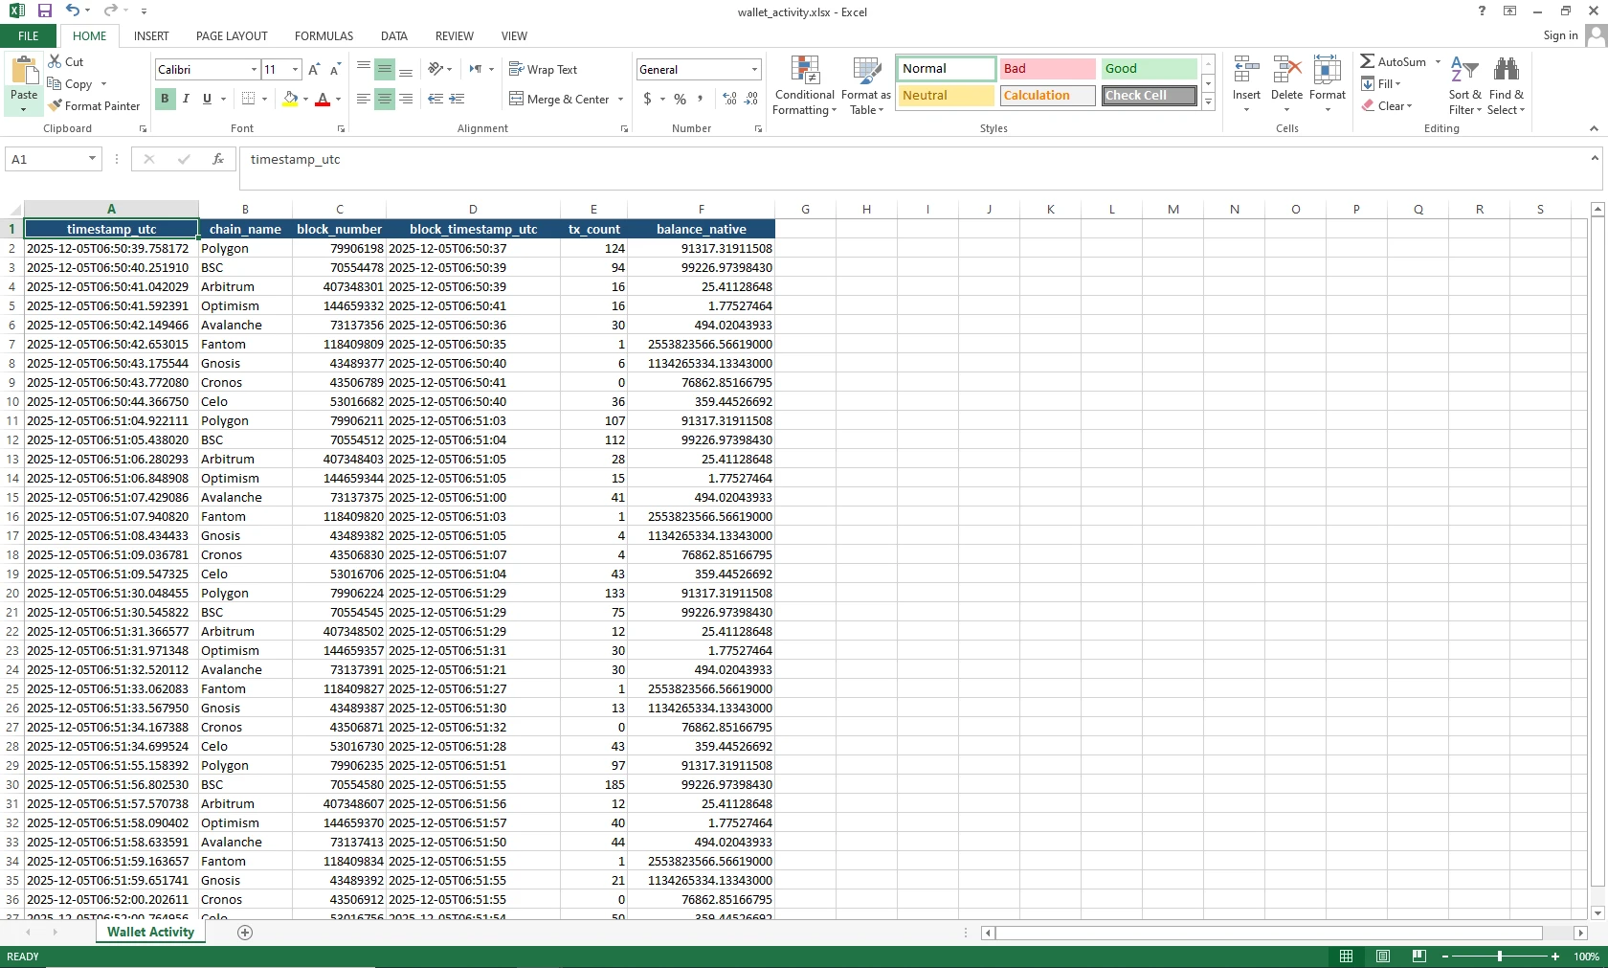Click the zoom slider handle
Image resolution: width=1608 pixels, height=968 pixels.
pos(1500,957)
